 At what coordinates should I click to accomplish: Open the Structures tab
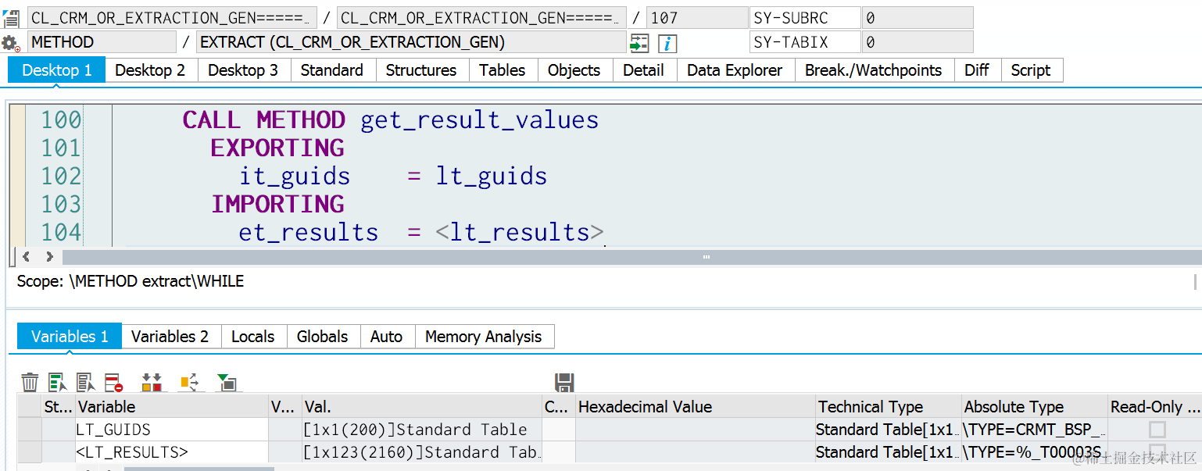(421, 70)
